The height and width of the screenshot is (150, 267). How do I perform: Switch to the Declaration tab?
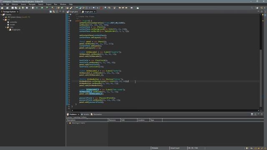pos(96,114)
